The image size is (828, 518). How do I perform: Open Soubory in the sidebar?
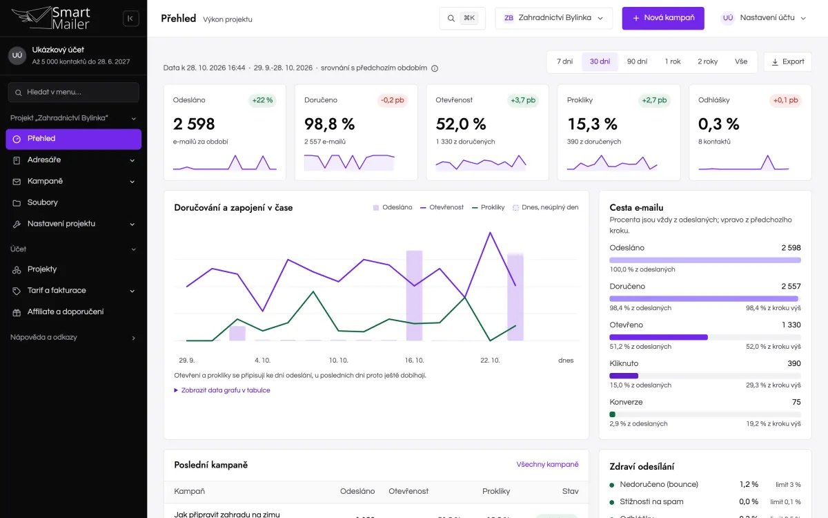[73, 203]
